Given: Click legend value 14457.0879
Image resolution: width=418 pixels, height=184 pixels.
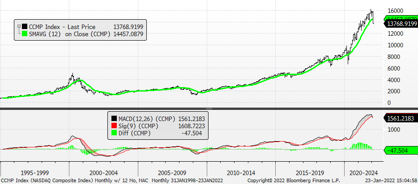Looking at the screenshot, I should click(x=128, y=34).
